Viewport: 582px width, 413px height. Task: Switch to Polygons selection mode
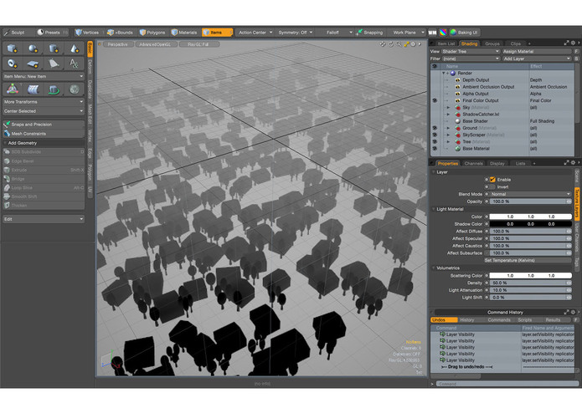tap(152, 33)
